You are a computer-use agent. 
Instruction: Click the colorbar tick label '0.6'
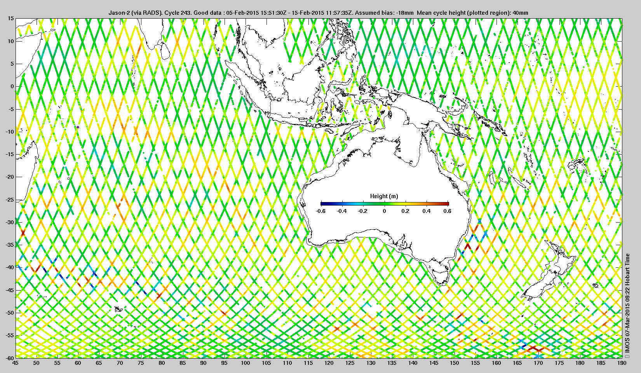(x=448, y=211)
